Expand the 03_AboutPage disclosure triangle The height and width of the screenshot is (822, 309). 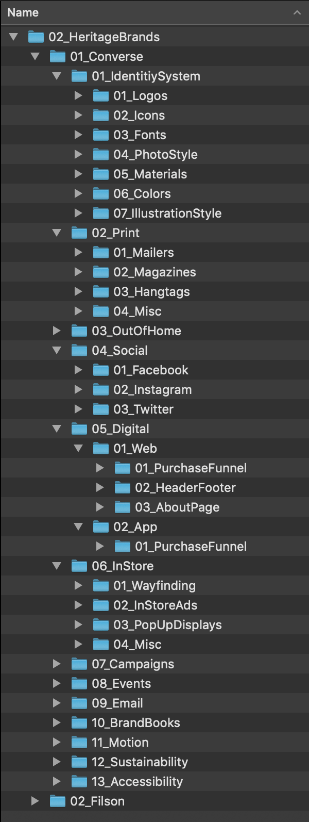pos(100,507)
